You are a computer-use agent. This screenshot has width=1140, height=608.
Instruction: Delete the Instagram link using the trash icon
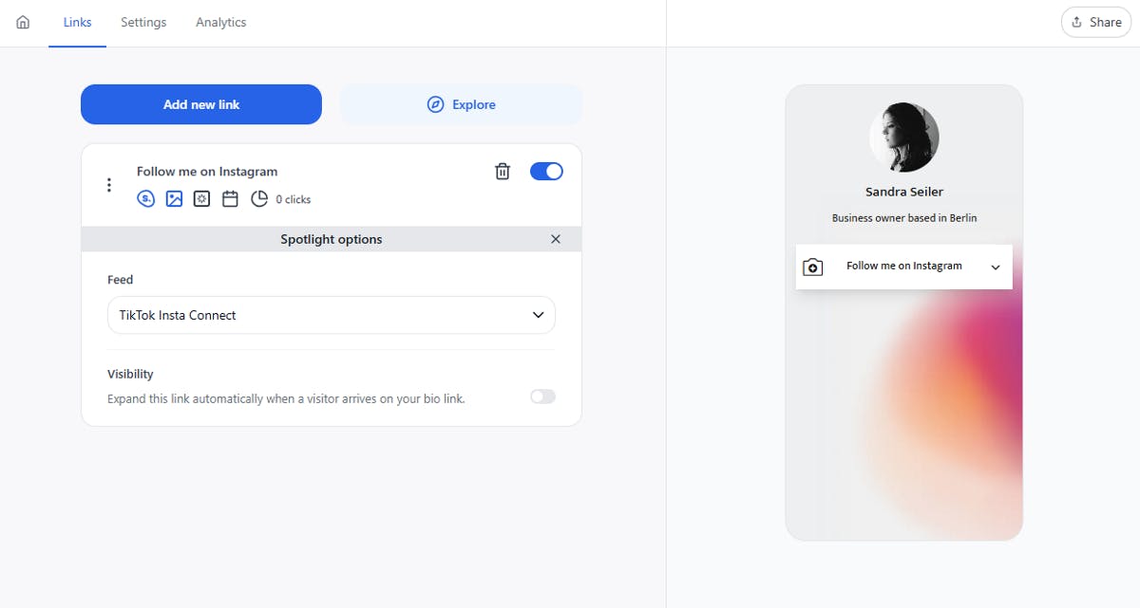tap(502, 171)
